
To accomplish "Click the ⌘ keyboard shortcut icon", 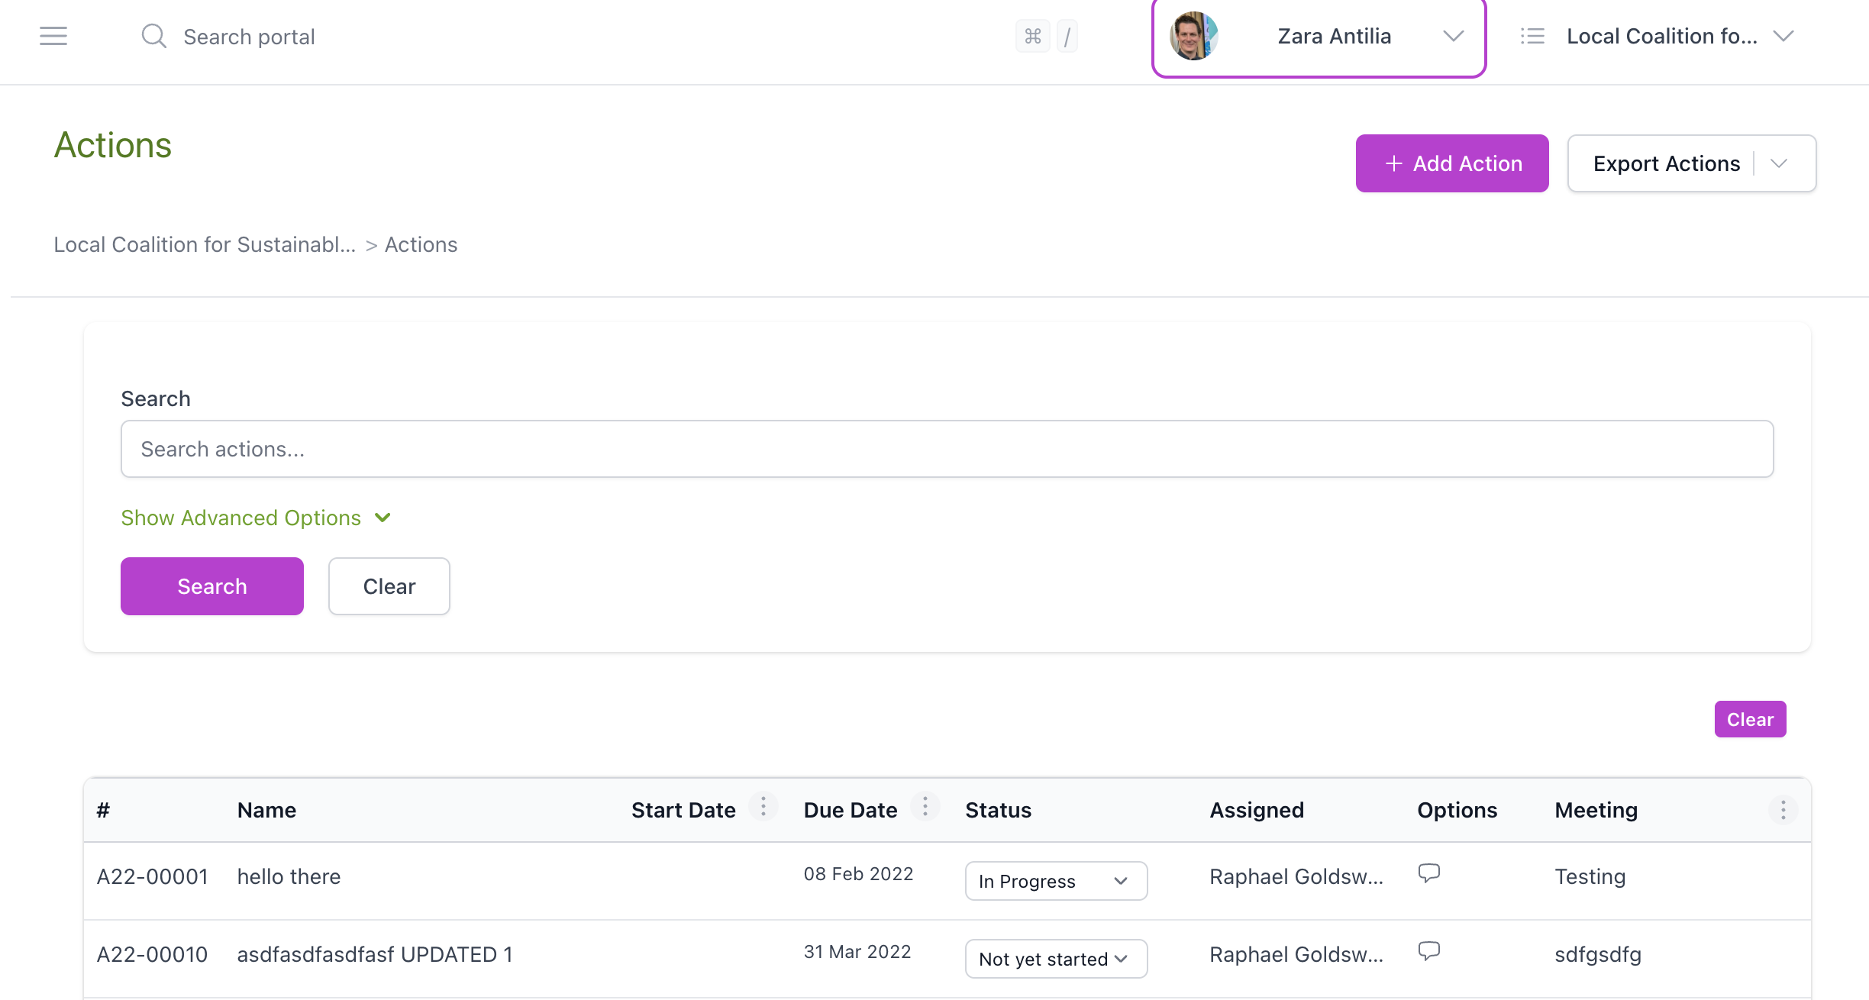I will (x=1033, y=36).
